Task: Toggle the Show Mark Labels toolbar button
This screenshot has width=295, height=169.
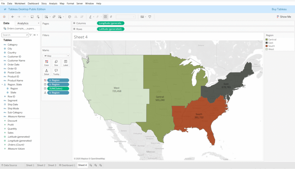Action: click(105, 17)
